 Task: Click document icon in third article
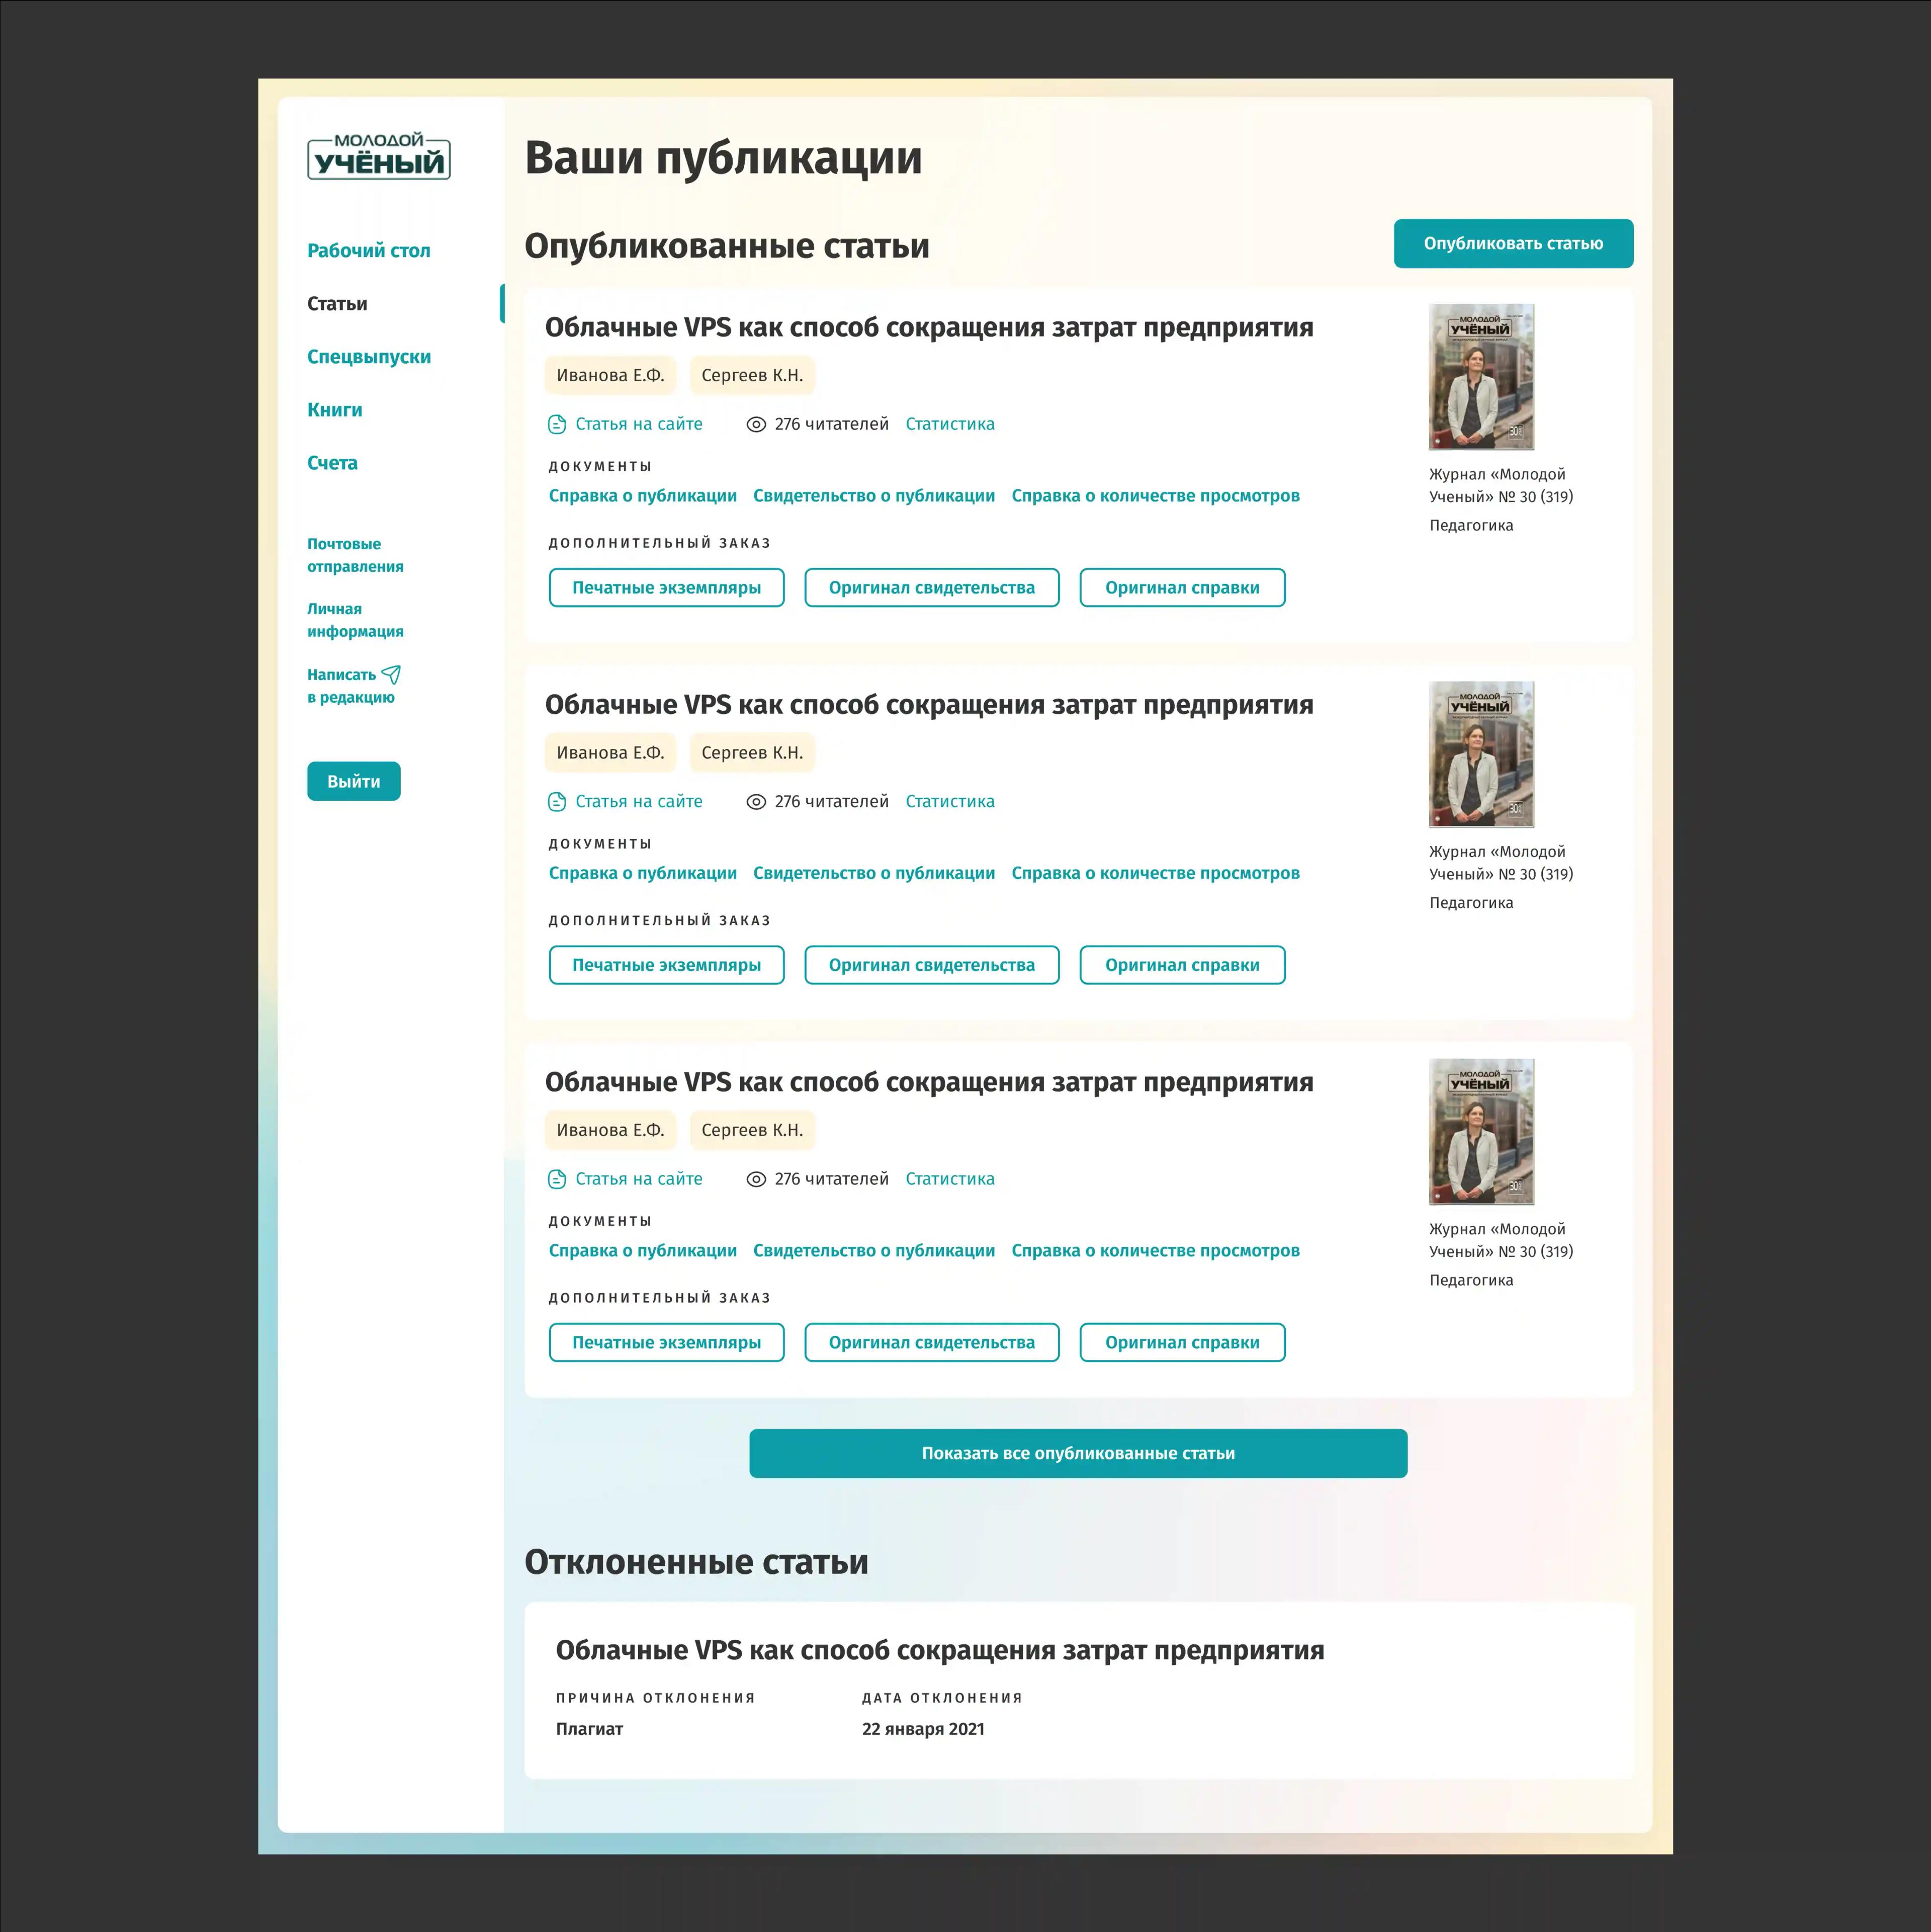click(x=557, y=1179)
